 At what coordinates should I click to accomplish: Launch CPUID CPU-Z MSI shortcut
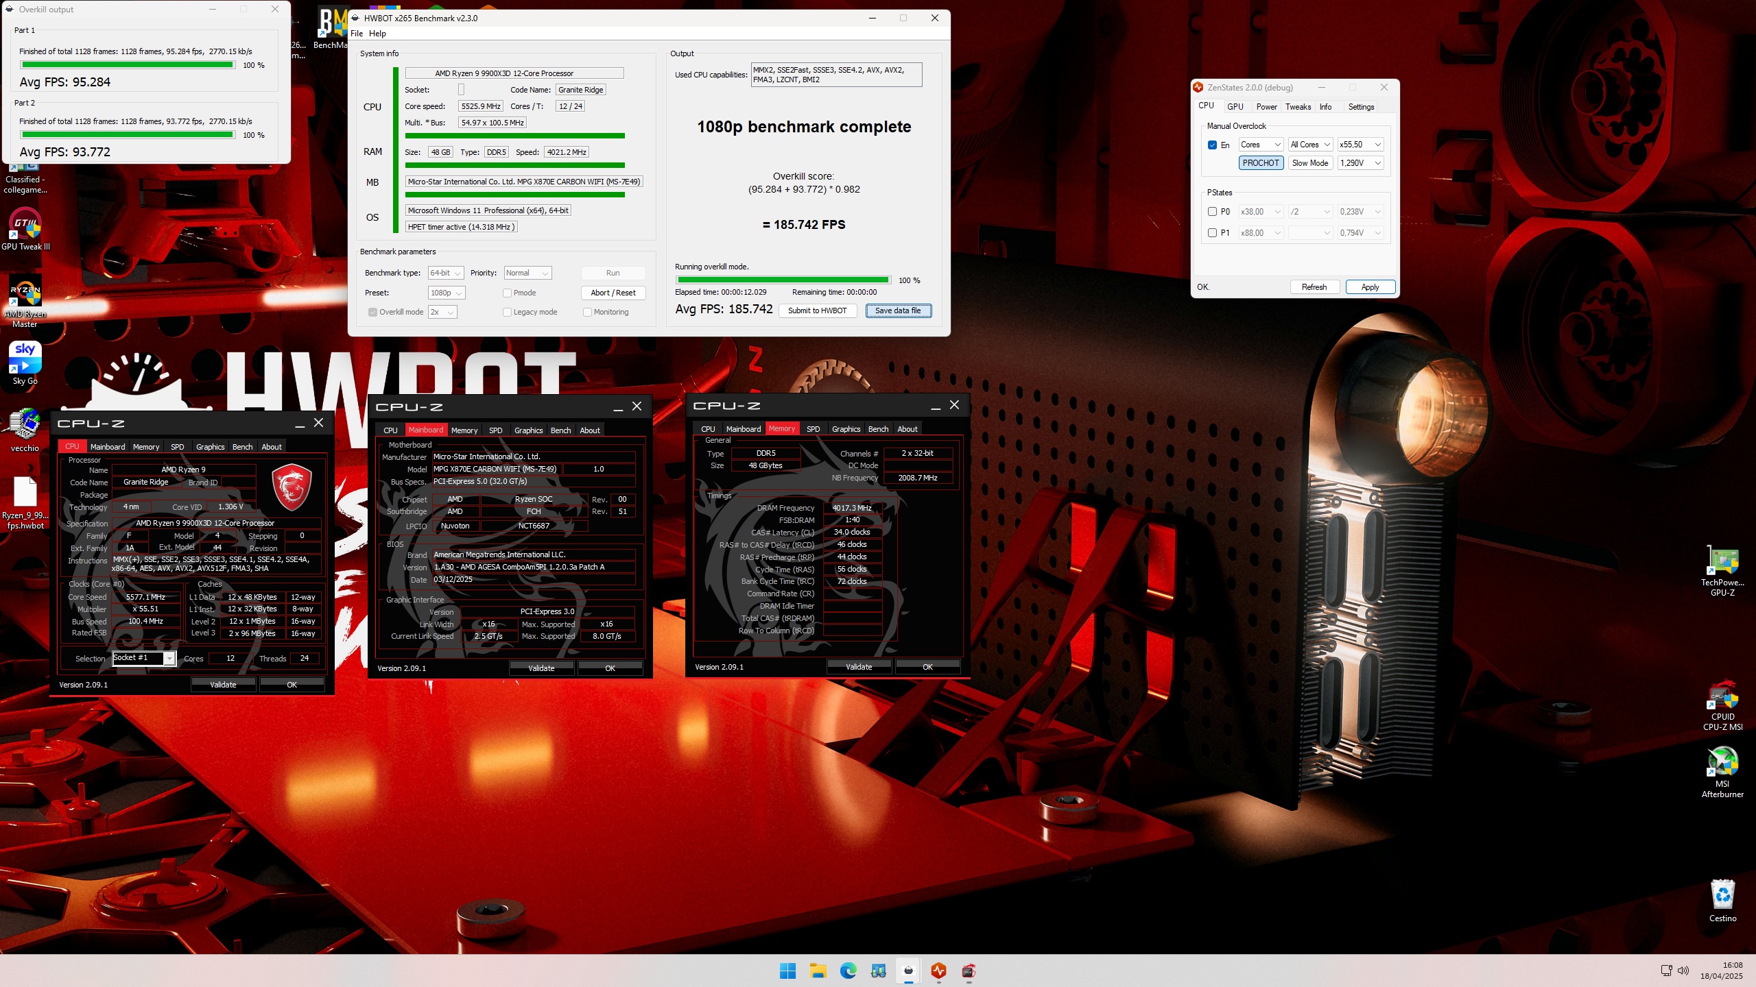click(x=1722, y=705)
